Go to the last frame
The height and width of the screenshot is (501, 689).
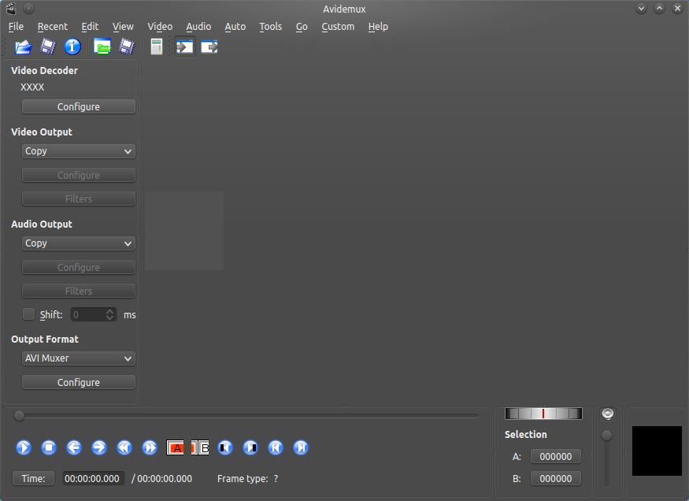coord(301,447)
